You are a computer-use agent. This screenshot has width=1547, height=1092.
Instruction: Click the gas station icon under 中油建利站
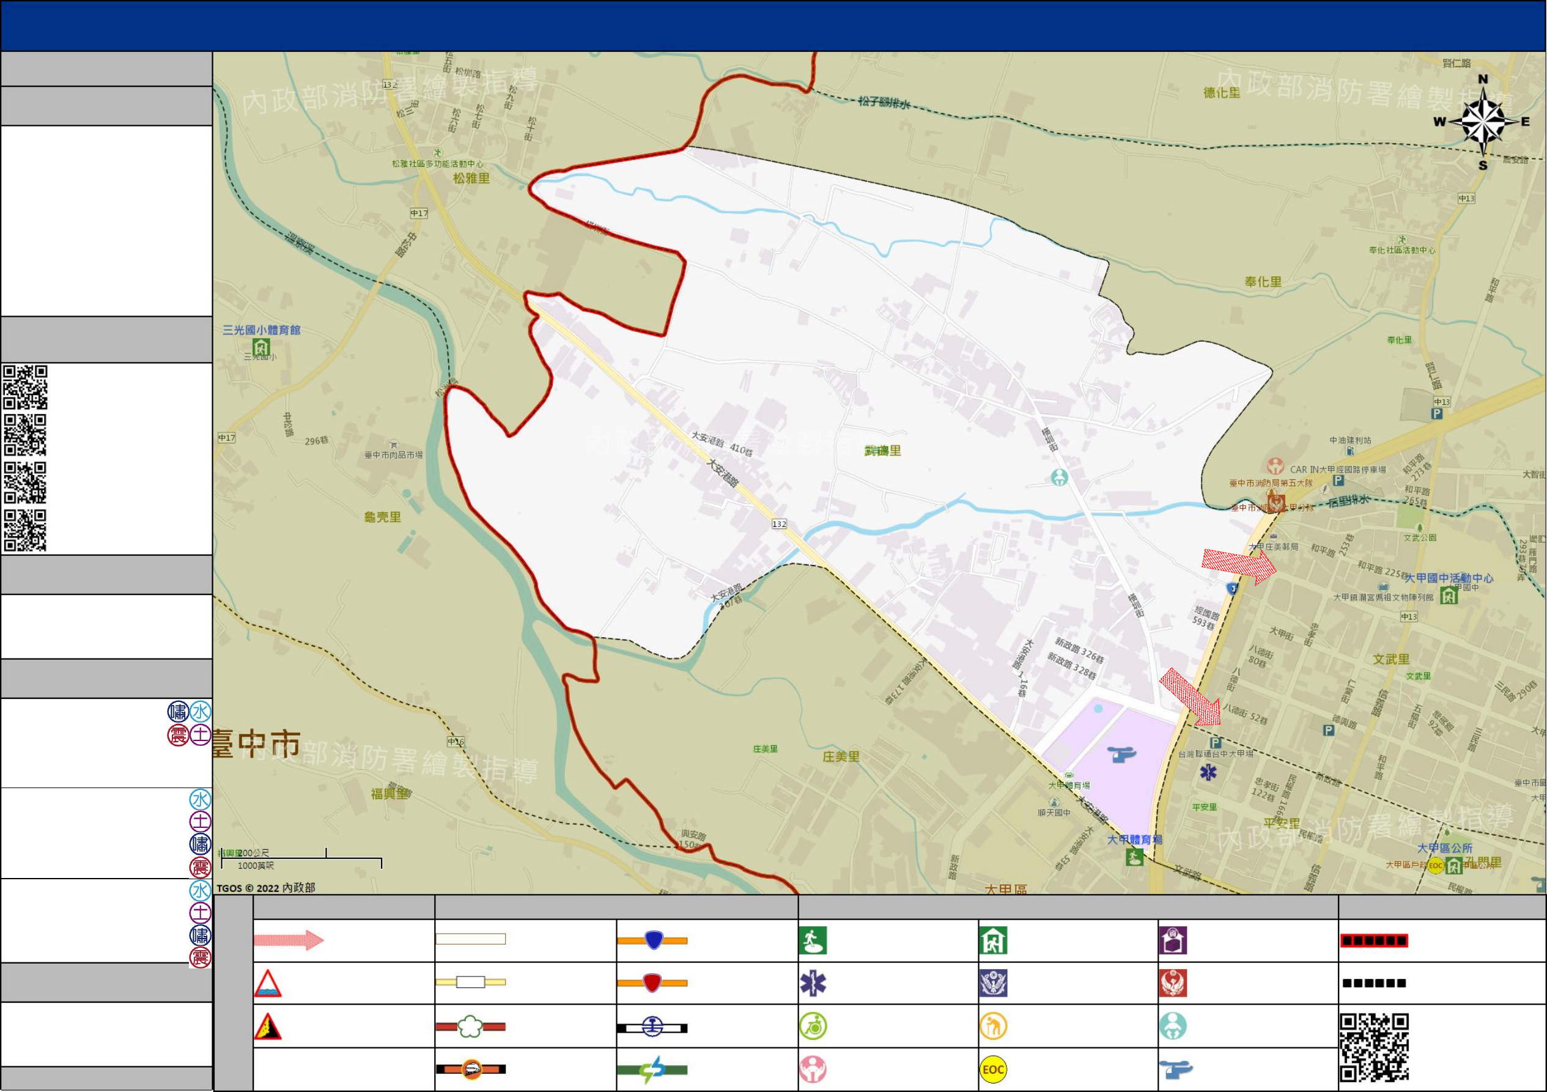pyautogui.click(x=1350, y=451)
